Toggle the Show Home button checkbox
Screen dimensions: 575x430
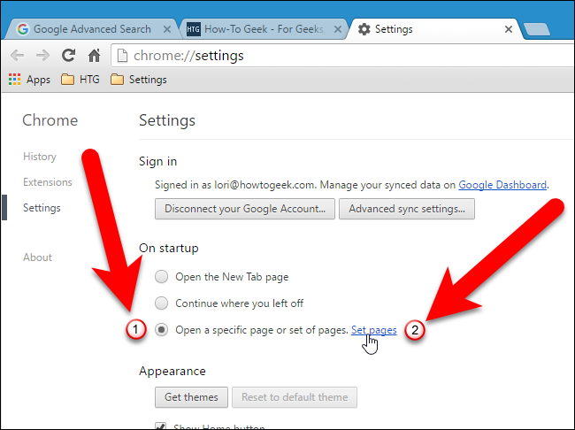(160, 426)
